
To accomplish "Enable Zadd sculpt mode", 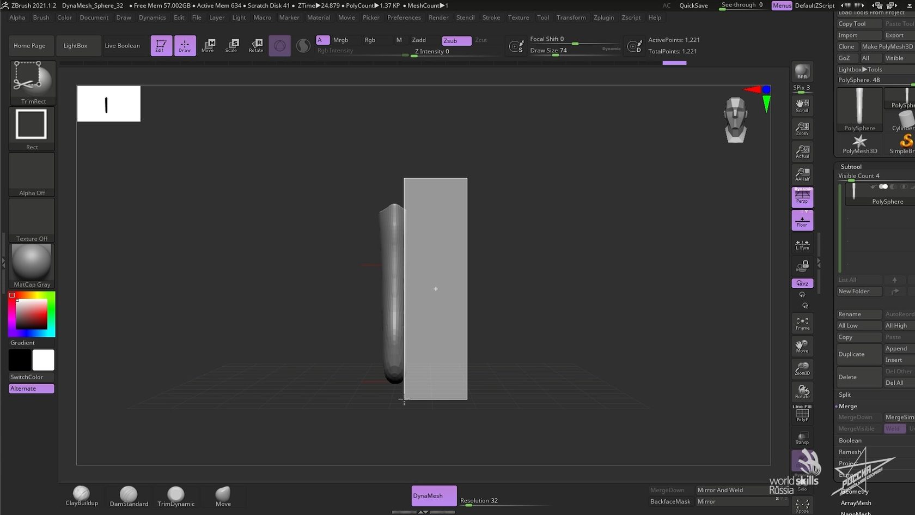I will click(419, 40).
